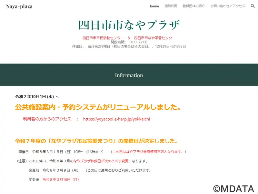Click the 変更後 令和8年3月16日 date

(x=61, y=179)
